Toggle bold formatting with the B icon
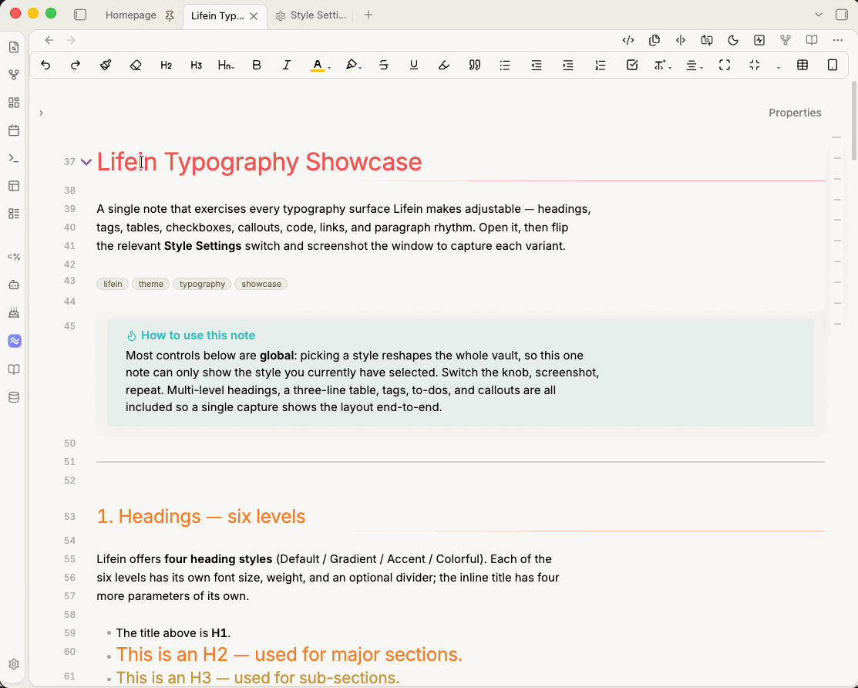This screenshot has width=858, height=688. (x=256, y=65)
